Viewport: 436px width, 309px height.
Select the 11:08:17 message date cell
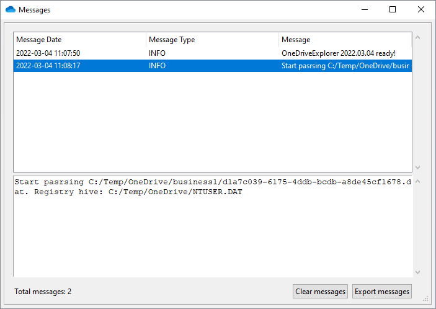click(48, 66)
